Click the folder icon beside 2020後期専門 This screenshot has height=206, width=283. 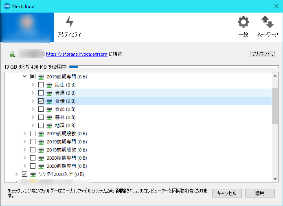pyautogui.click(x=41, y=158)
